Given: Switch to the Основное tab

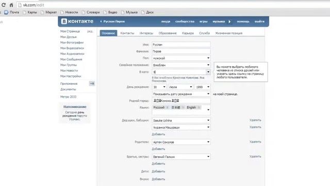Looking at the screenshot, I should (108, 33).
